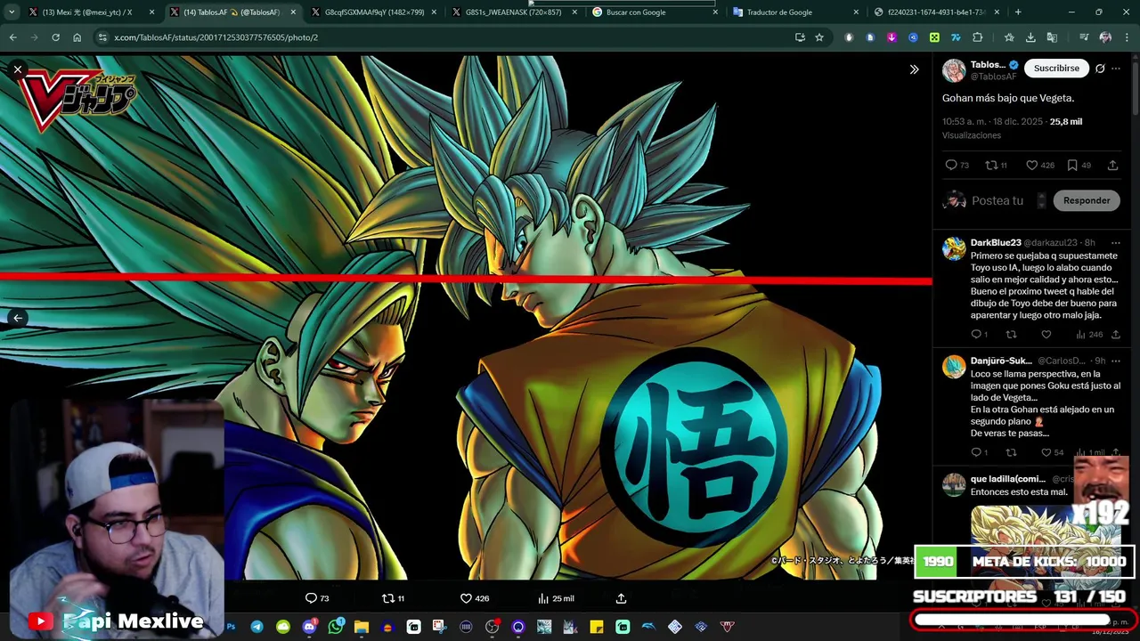Bookmark this page with the star icon

click(819, 37)
